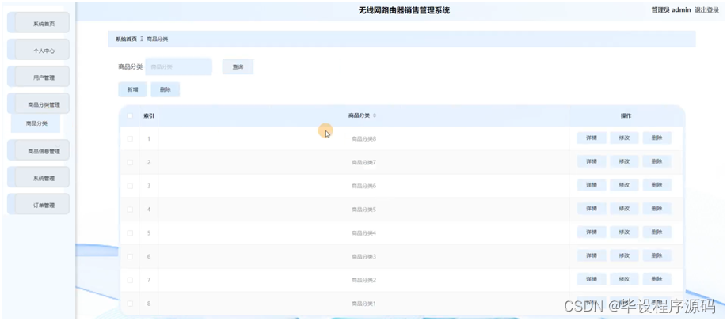Screen dimensions: 727x321
Task: Check the checkbox for row 商品分类3
Action: (130, 256)
